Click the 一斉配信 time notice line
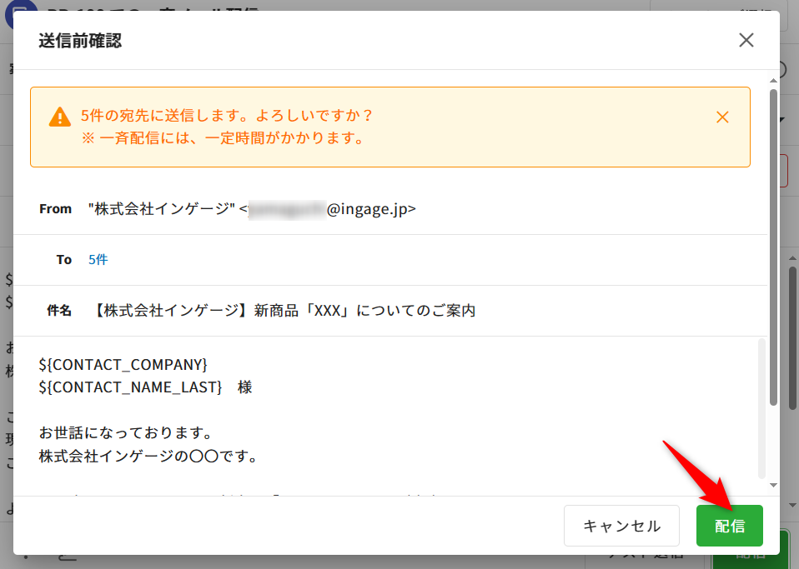This screenshot has width=799, height=569. (224, 138)
